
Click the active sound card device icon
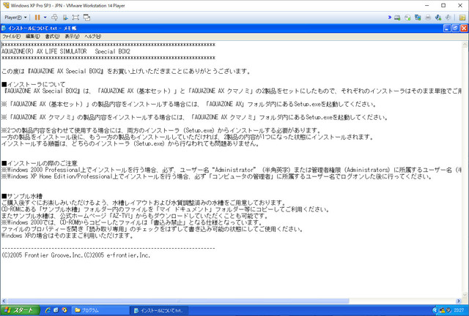coord(438,18)
